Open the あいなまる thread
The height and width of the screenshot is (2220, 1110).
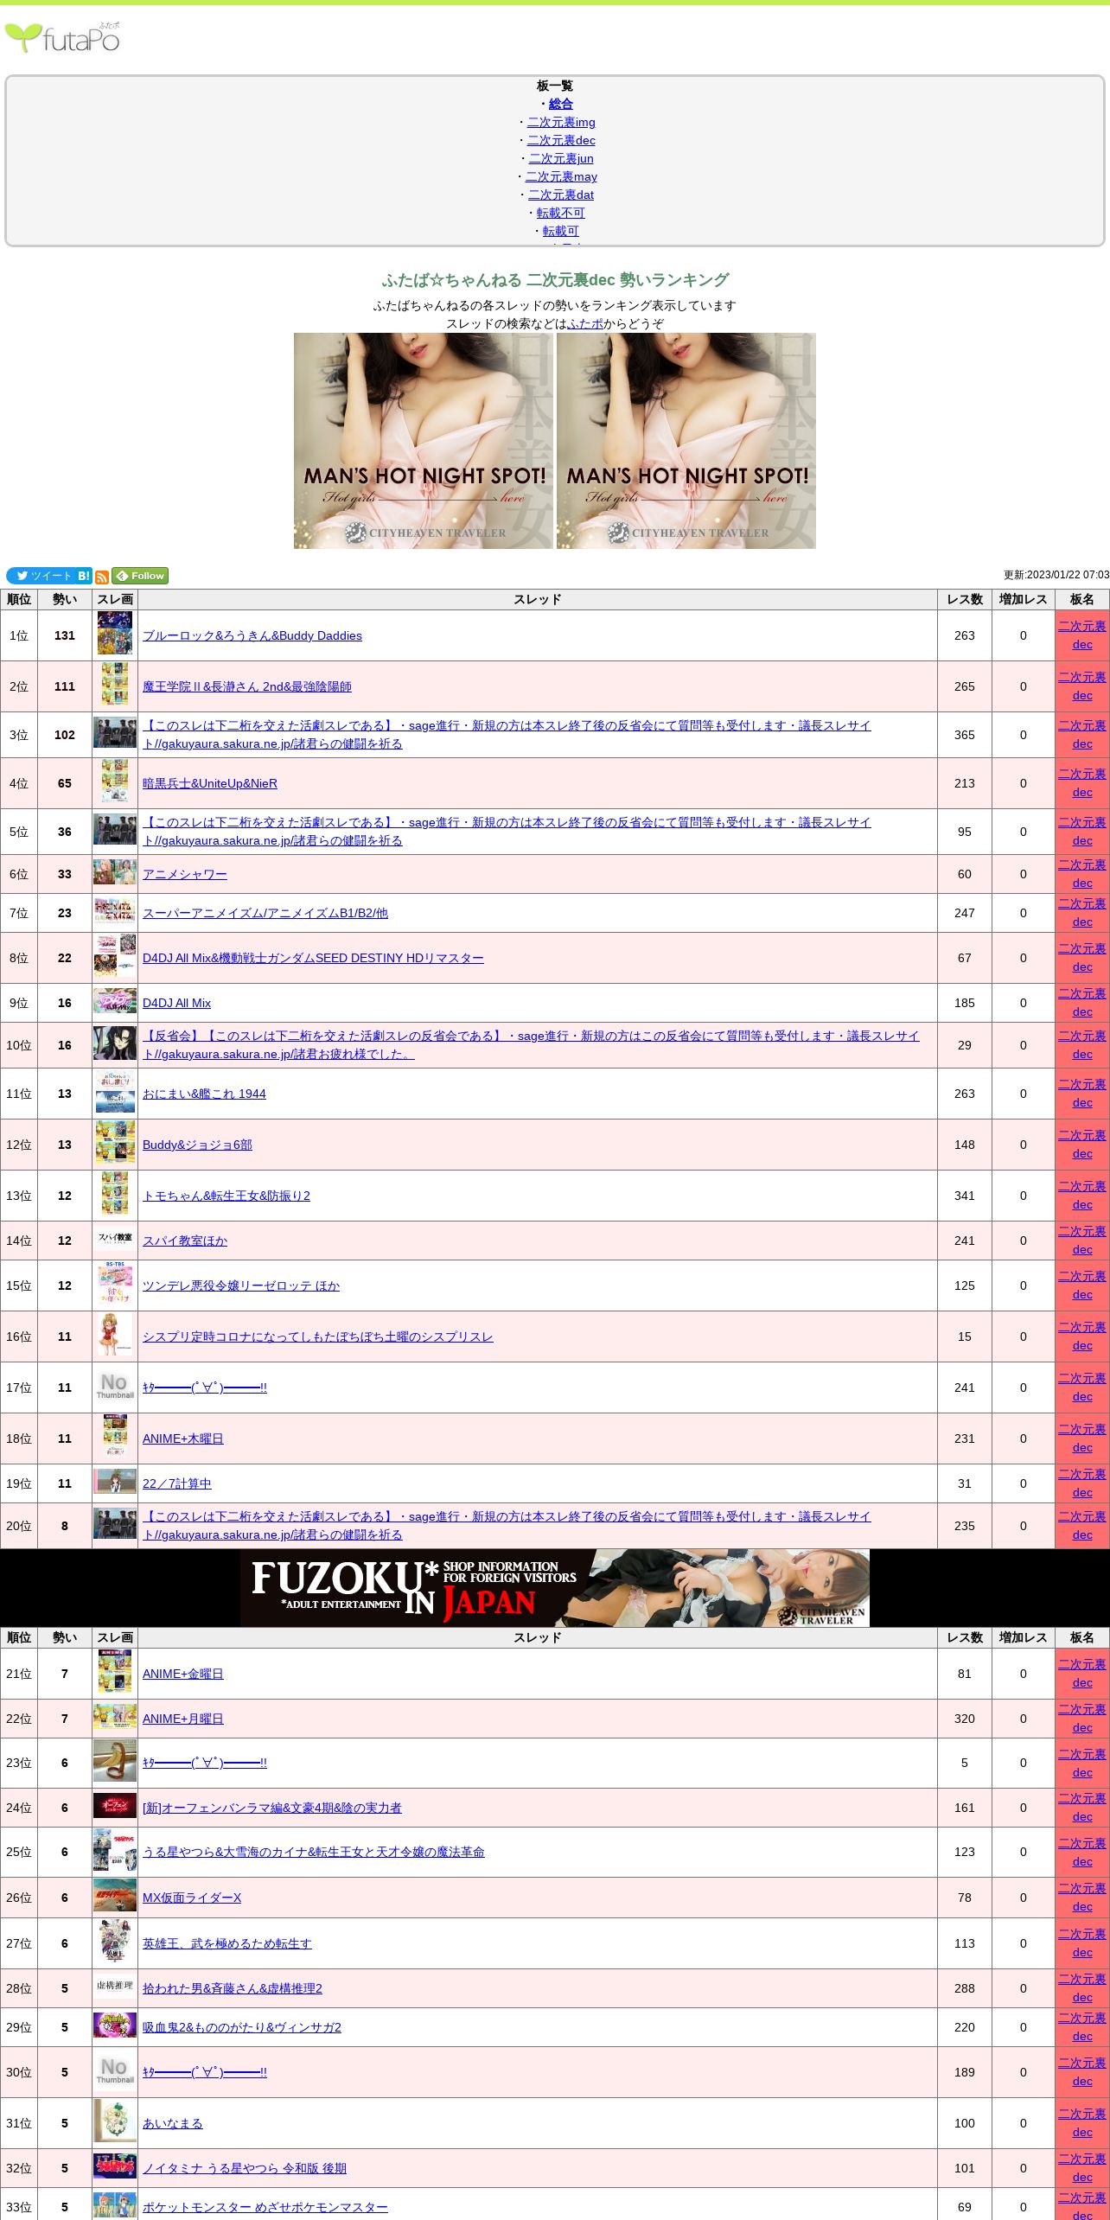click(173, 2123)
